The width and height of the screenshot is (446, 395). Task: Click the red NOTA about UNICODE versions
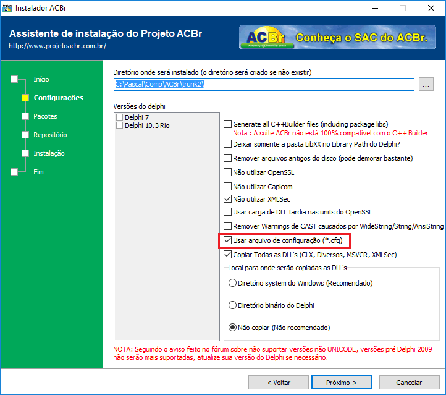point(272,353)
